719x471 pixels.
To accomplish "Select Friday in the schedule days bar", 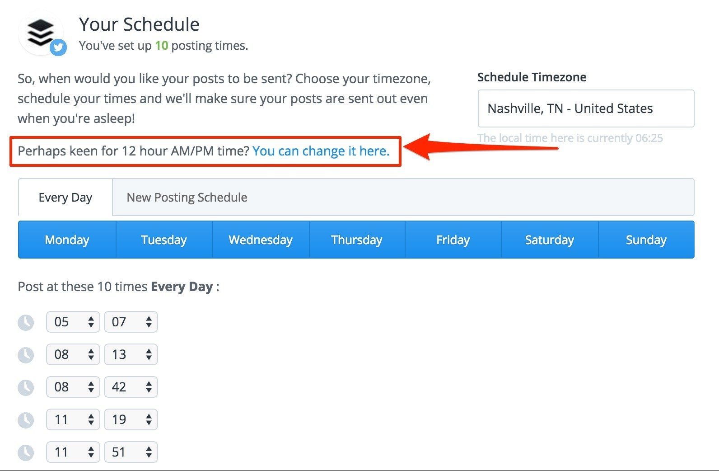I will 453,240.
